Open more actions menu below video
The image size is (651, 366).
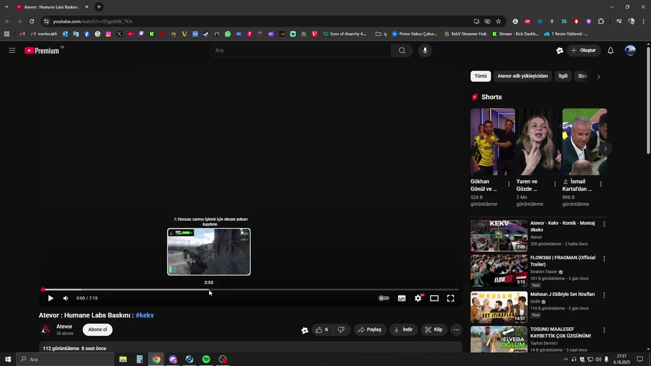(x=456, y=330)
